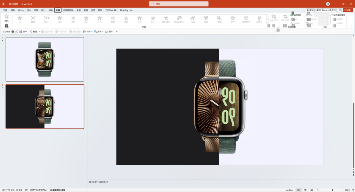Apply the 淡化 (Fade) animation effect
Viewport: 355px width, 192px height.
(73, 19)
